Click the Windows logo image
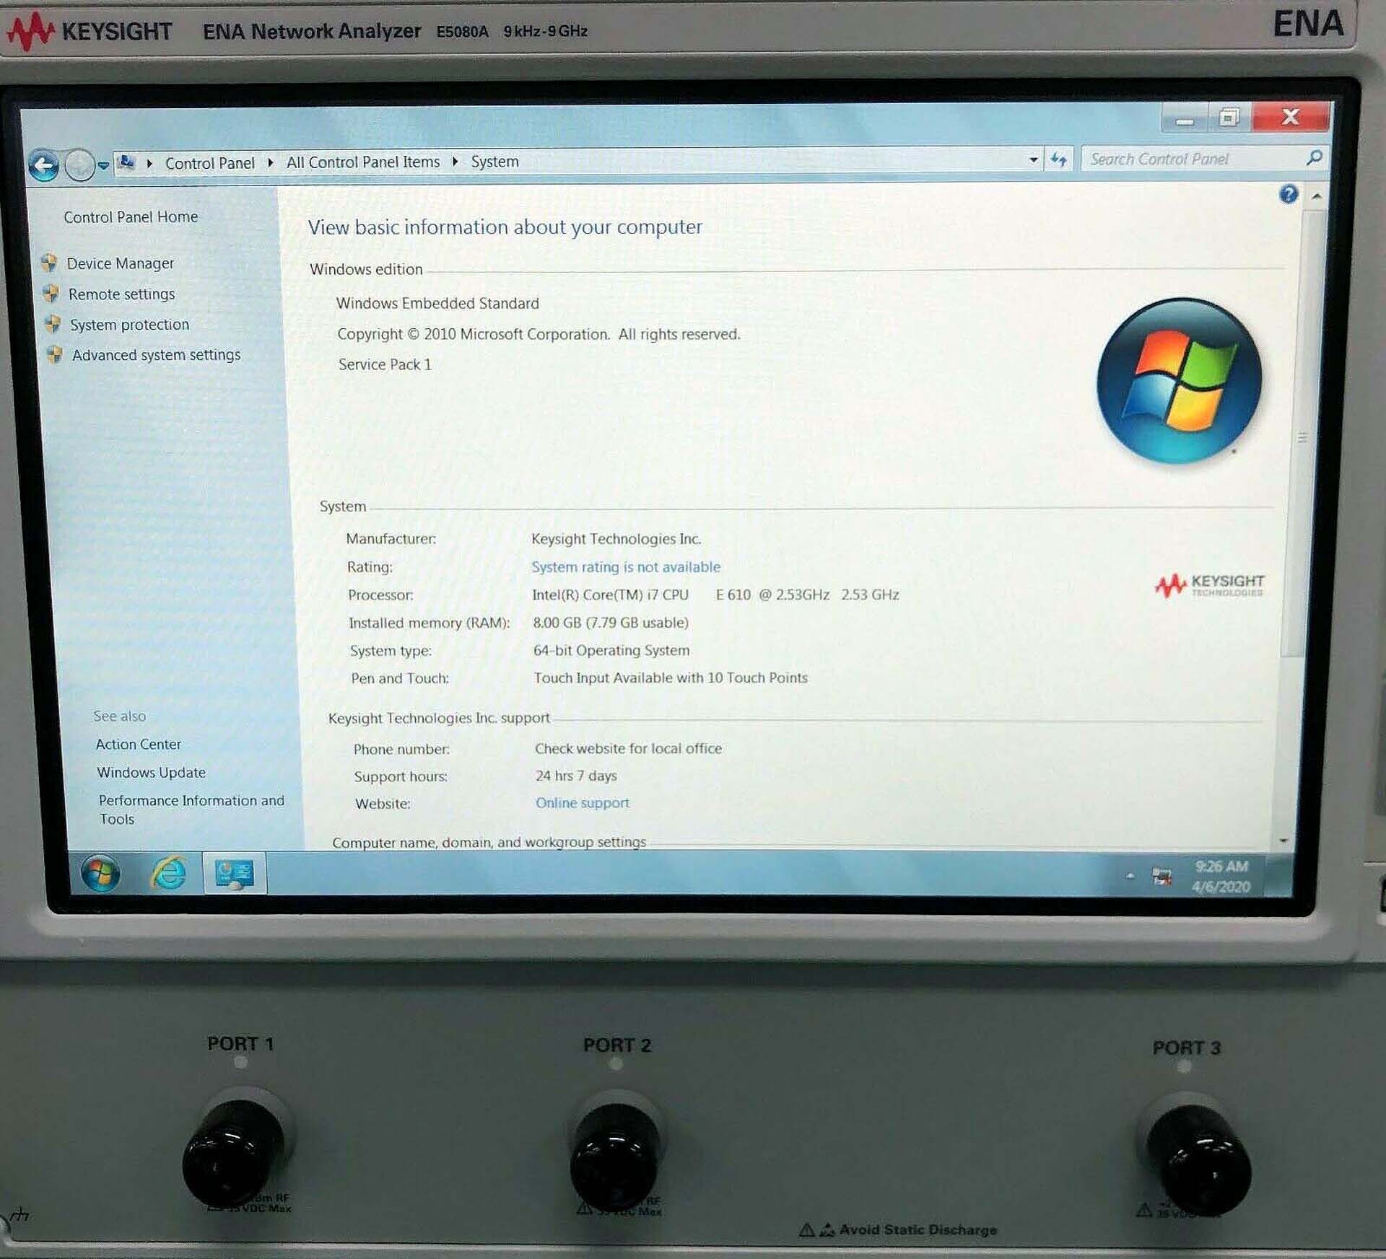The image size is (1386, 1259). tap(1179, 381)
